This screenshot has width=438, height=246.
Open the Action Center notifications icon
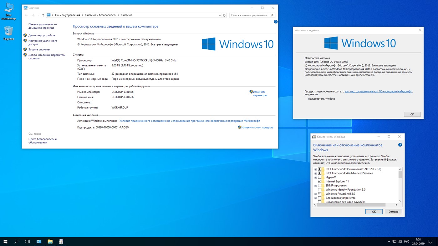pos(430,242)
